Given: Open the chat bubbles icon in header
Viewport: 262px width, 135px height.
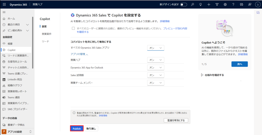Looking at the screenshot, I should pos(242,5).
